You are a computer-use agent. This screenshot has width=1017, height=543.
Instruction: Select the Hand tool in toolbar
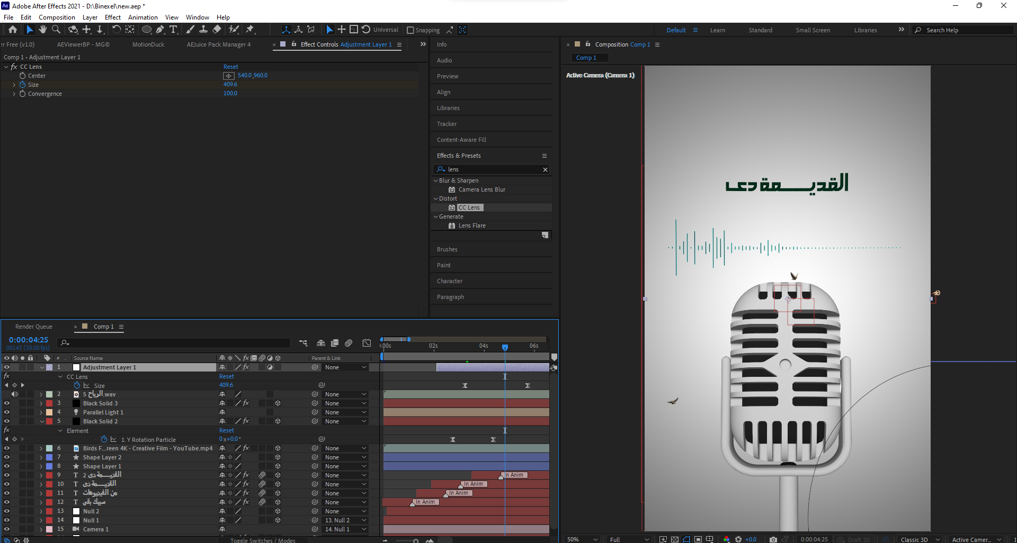pos(43,30)
